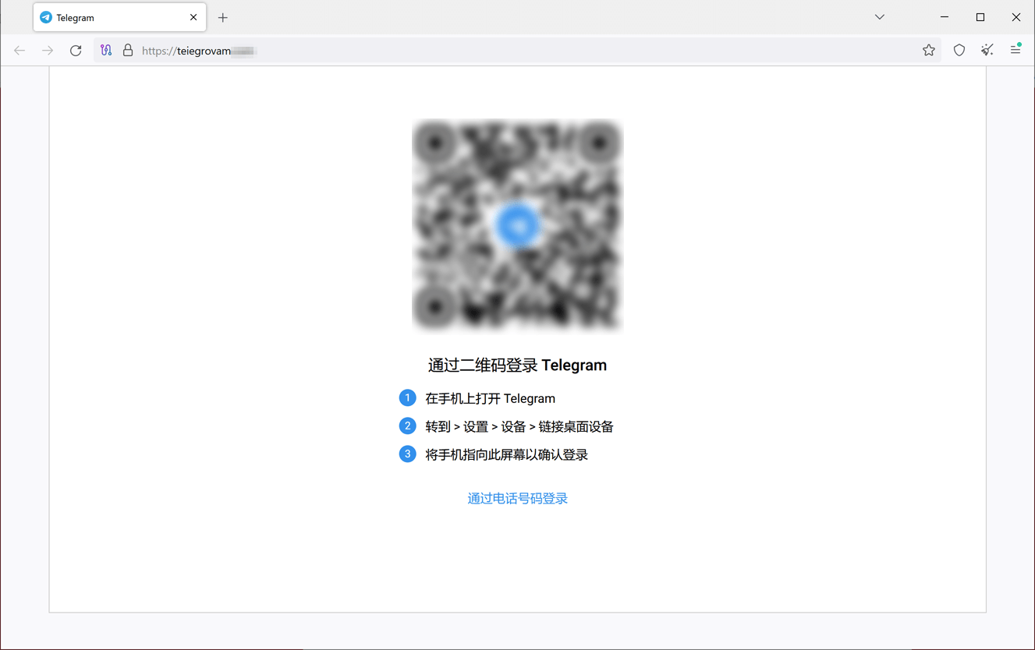Open the shield protection icon
1035x650 pixels.
(959, 51)
